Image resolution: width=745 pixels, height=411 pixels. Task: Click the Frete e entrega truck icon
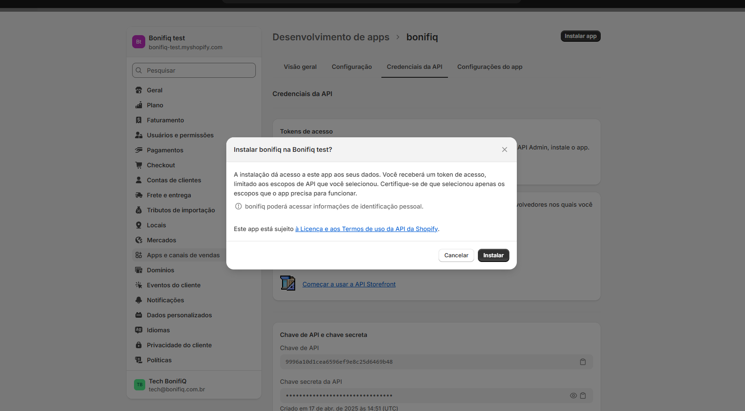pos(139,195)
